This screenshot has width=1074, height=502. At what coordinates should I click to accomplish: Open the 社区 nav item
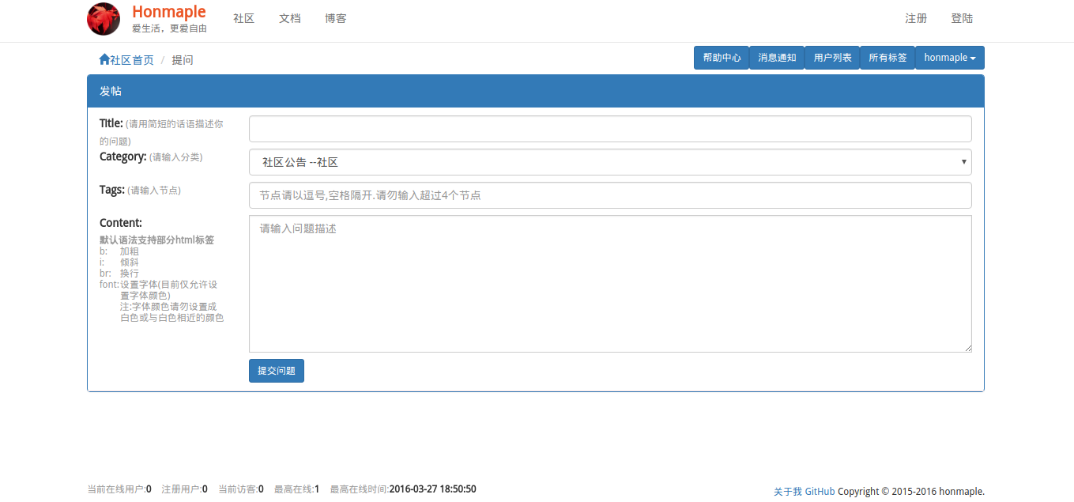(x=243, y=18)
